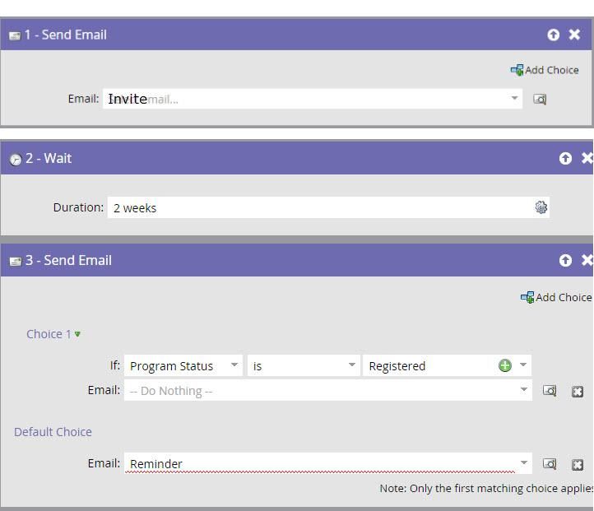Viewport: 594px width, 511px height.
Task: Move step 3 Send Email up
Action: (x=565, y=260)
